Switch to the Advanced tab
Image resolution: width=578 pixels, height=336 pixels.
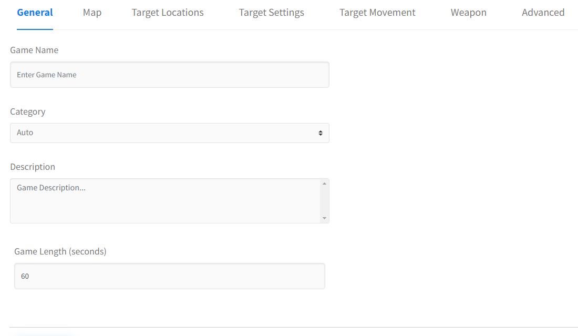543,13
